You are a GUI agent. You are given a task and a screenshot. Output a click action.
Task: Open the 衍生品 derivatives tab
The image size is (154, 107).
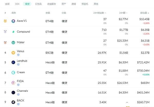coord(38,4)
